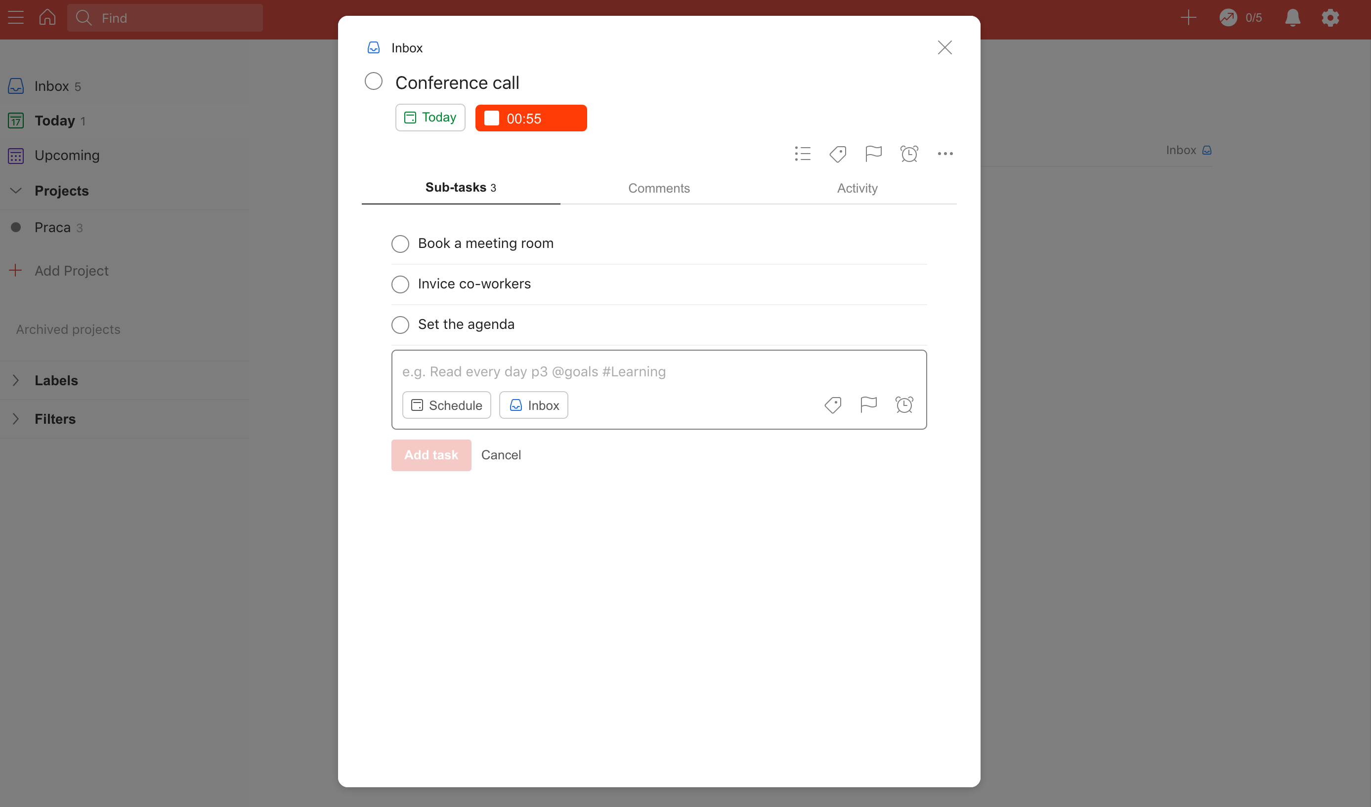
Task: Open Archived projects link
Action: [68, 329]
